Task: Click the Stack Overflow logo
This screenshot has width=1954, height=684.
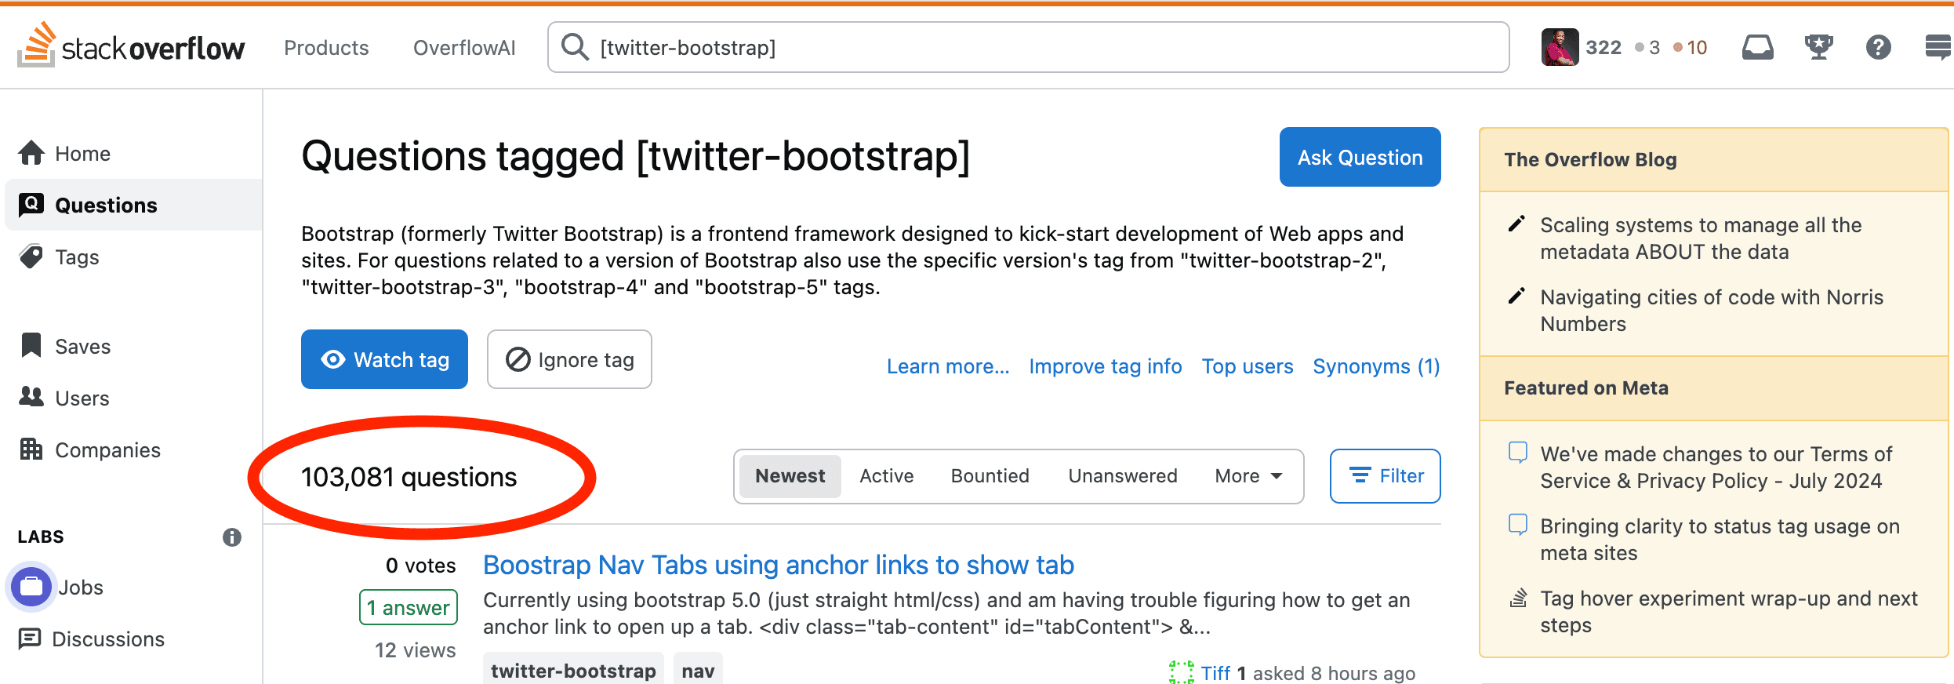Action: click(132, 47)
